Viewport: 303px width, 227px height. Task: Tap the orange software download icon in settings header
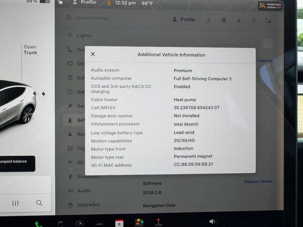[209, 20]
